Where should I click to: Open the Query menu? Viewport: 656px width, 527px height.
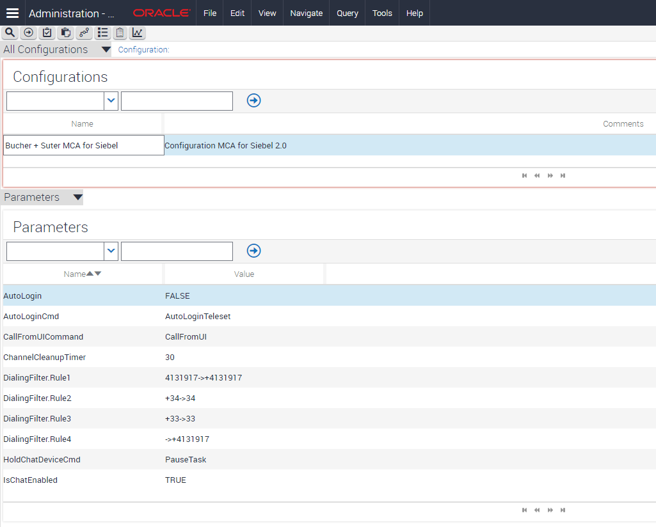348,13
